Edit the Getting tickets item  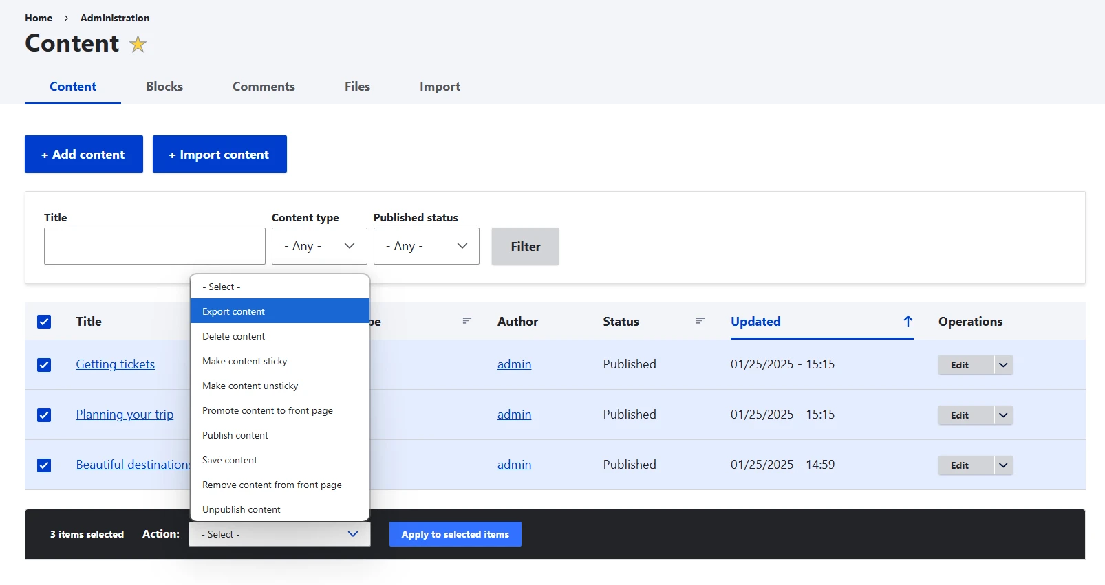point(965,365)
